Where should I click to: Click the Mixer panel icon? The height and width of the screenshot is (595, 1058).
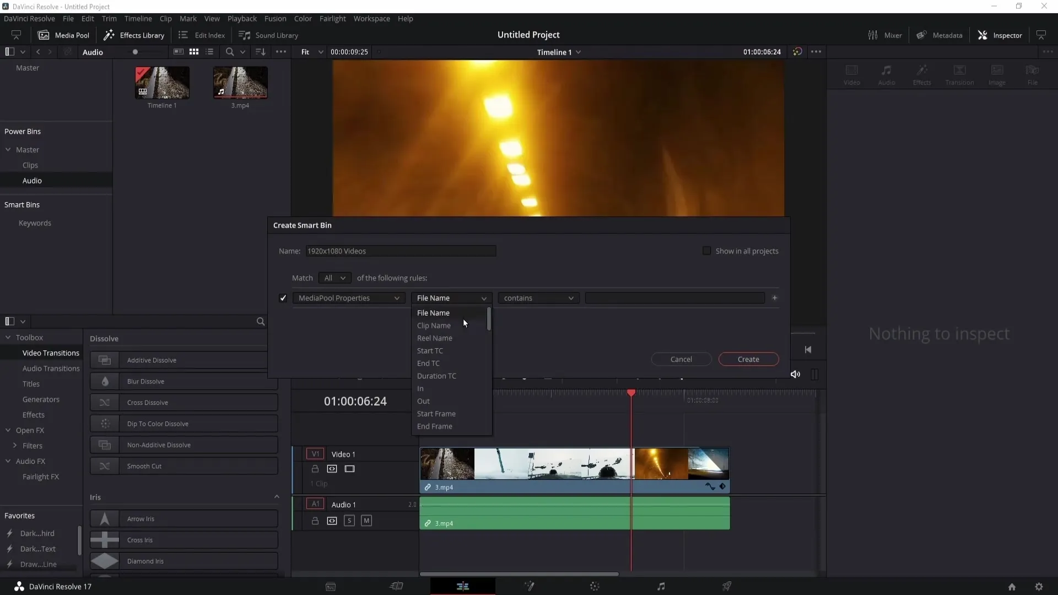[873, 34]
